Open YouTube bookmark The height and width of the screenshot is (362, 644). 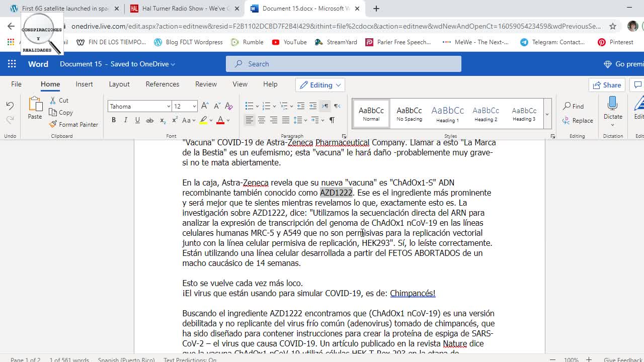click(289, 42)
